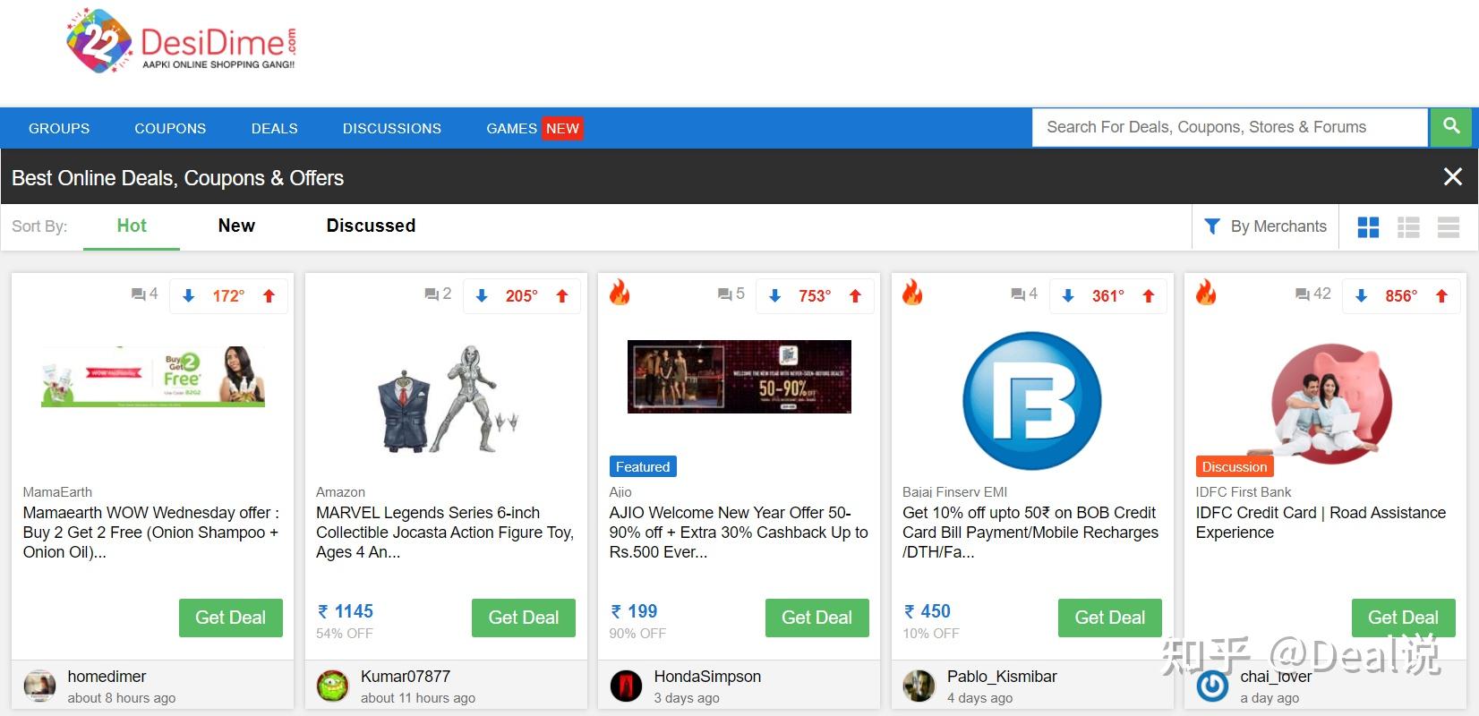Upvote the Mamaearth WOW Wednesday deal
1479x716 pixels.
[x=269, y=296]
